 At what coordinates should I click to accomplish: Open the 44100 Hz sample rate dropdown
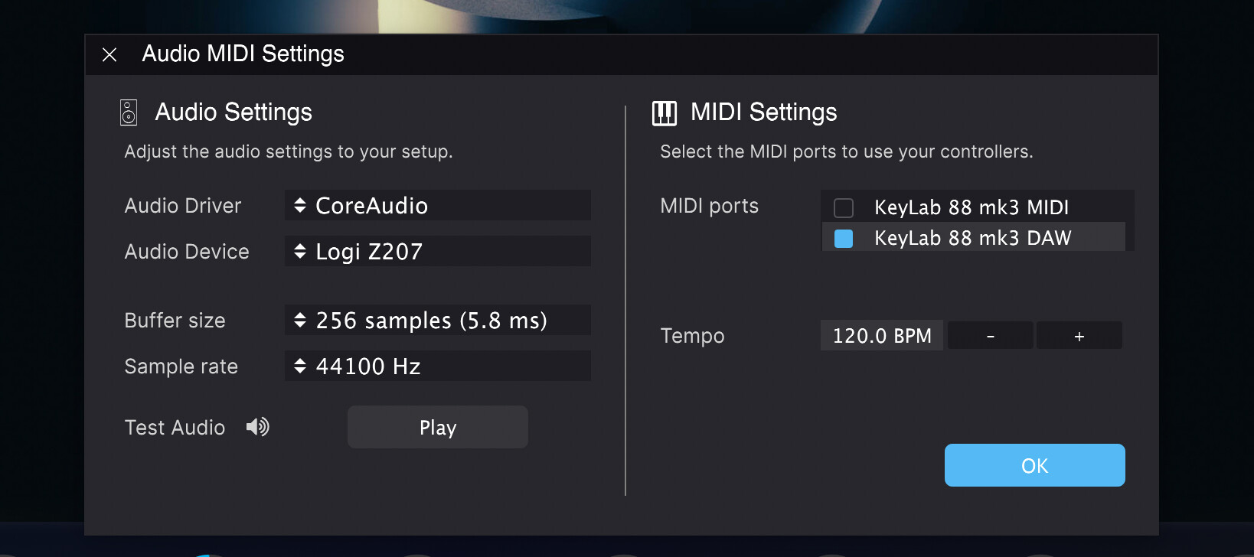pos(438,366)
